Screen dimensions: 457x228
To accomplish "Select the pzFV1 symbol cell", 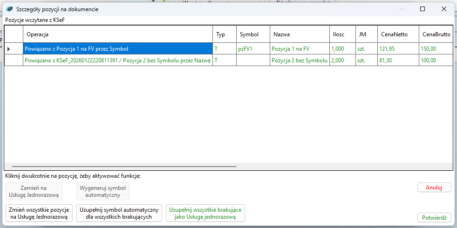I will [x=252, y=48].
